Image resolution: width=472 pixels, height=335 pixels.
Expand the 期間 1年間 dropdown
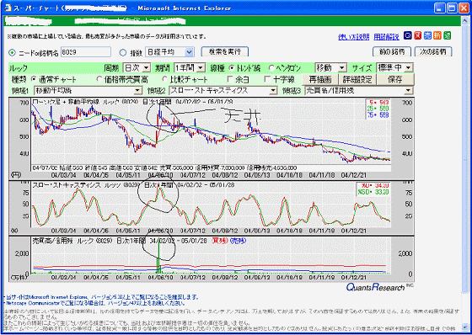[x=201, y=67]
